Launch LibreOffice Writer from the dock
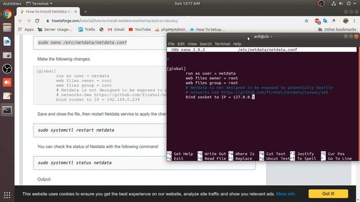 coord(7,42)
